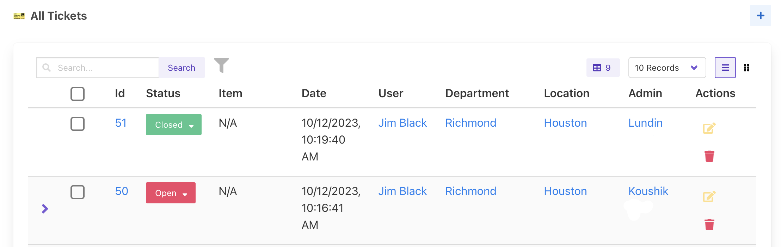Click the Search button
Image resolution: width=781 pixels, height=247 pixels.
point(182,68)
